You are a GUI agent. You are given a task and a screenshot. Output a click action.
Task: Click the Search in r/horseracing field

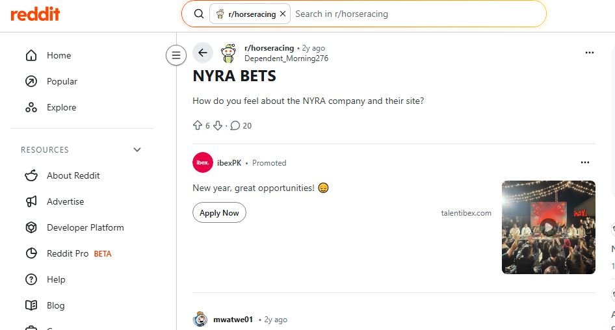[x=416, y=14]
